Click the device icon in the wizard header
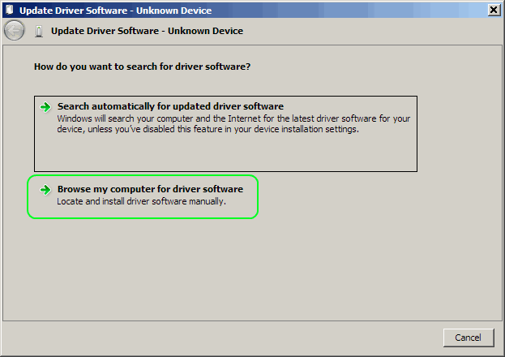The height and width of the screenshot is (357, 505). 38,31
